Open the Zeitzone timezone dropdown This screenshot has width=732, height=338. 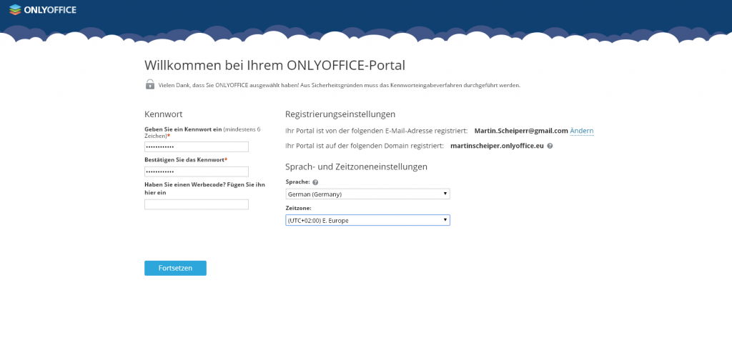367,220
